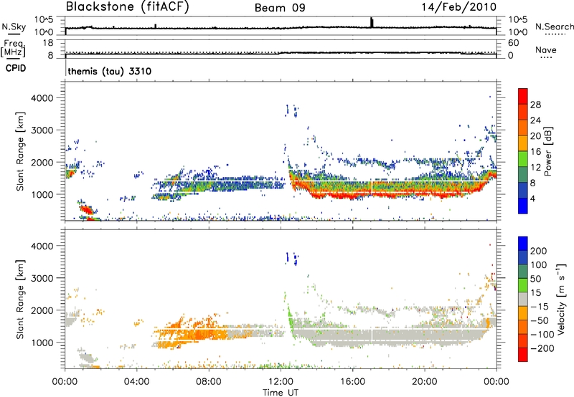Viewport: 574px width, 397px height.
Task: Click the '-200' value on Velocity scale
Action: (x=541, y=348)
